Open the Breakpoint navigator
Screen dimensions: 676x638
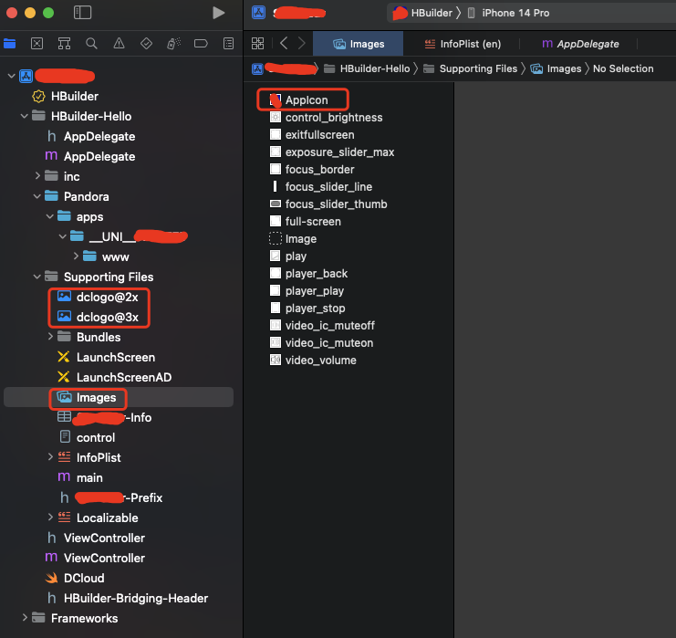pos(201,44)
